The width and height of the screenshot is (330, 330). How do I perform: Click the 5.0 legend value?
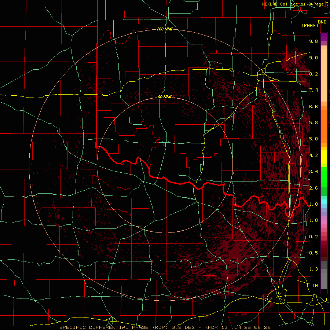313,139
